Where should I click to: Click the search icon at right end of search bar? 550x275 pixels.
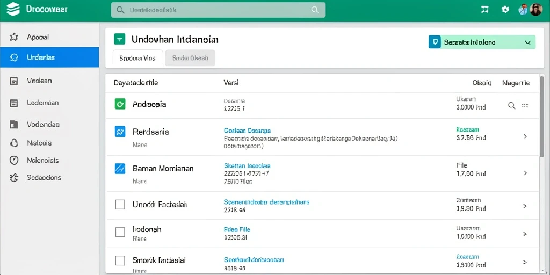[x=315, y=10]
